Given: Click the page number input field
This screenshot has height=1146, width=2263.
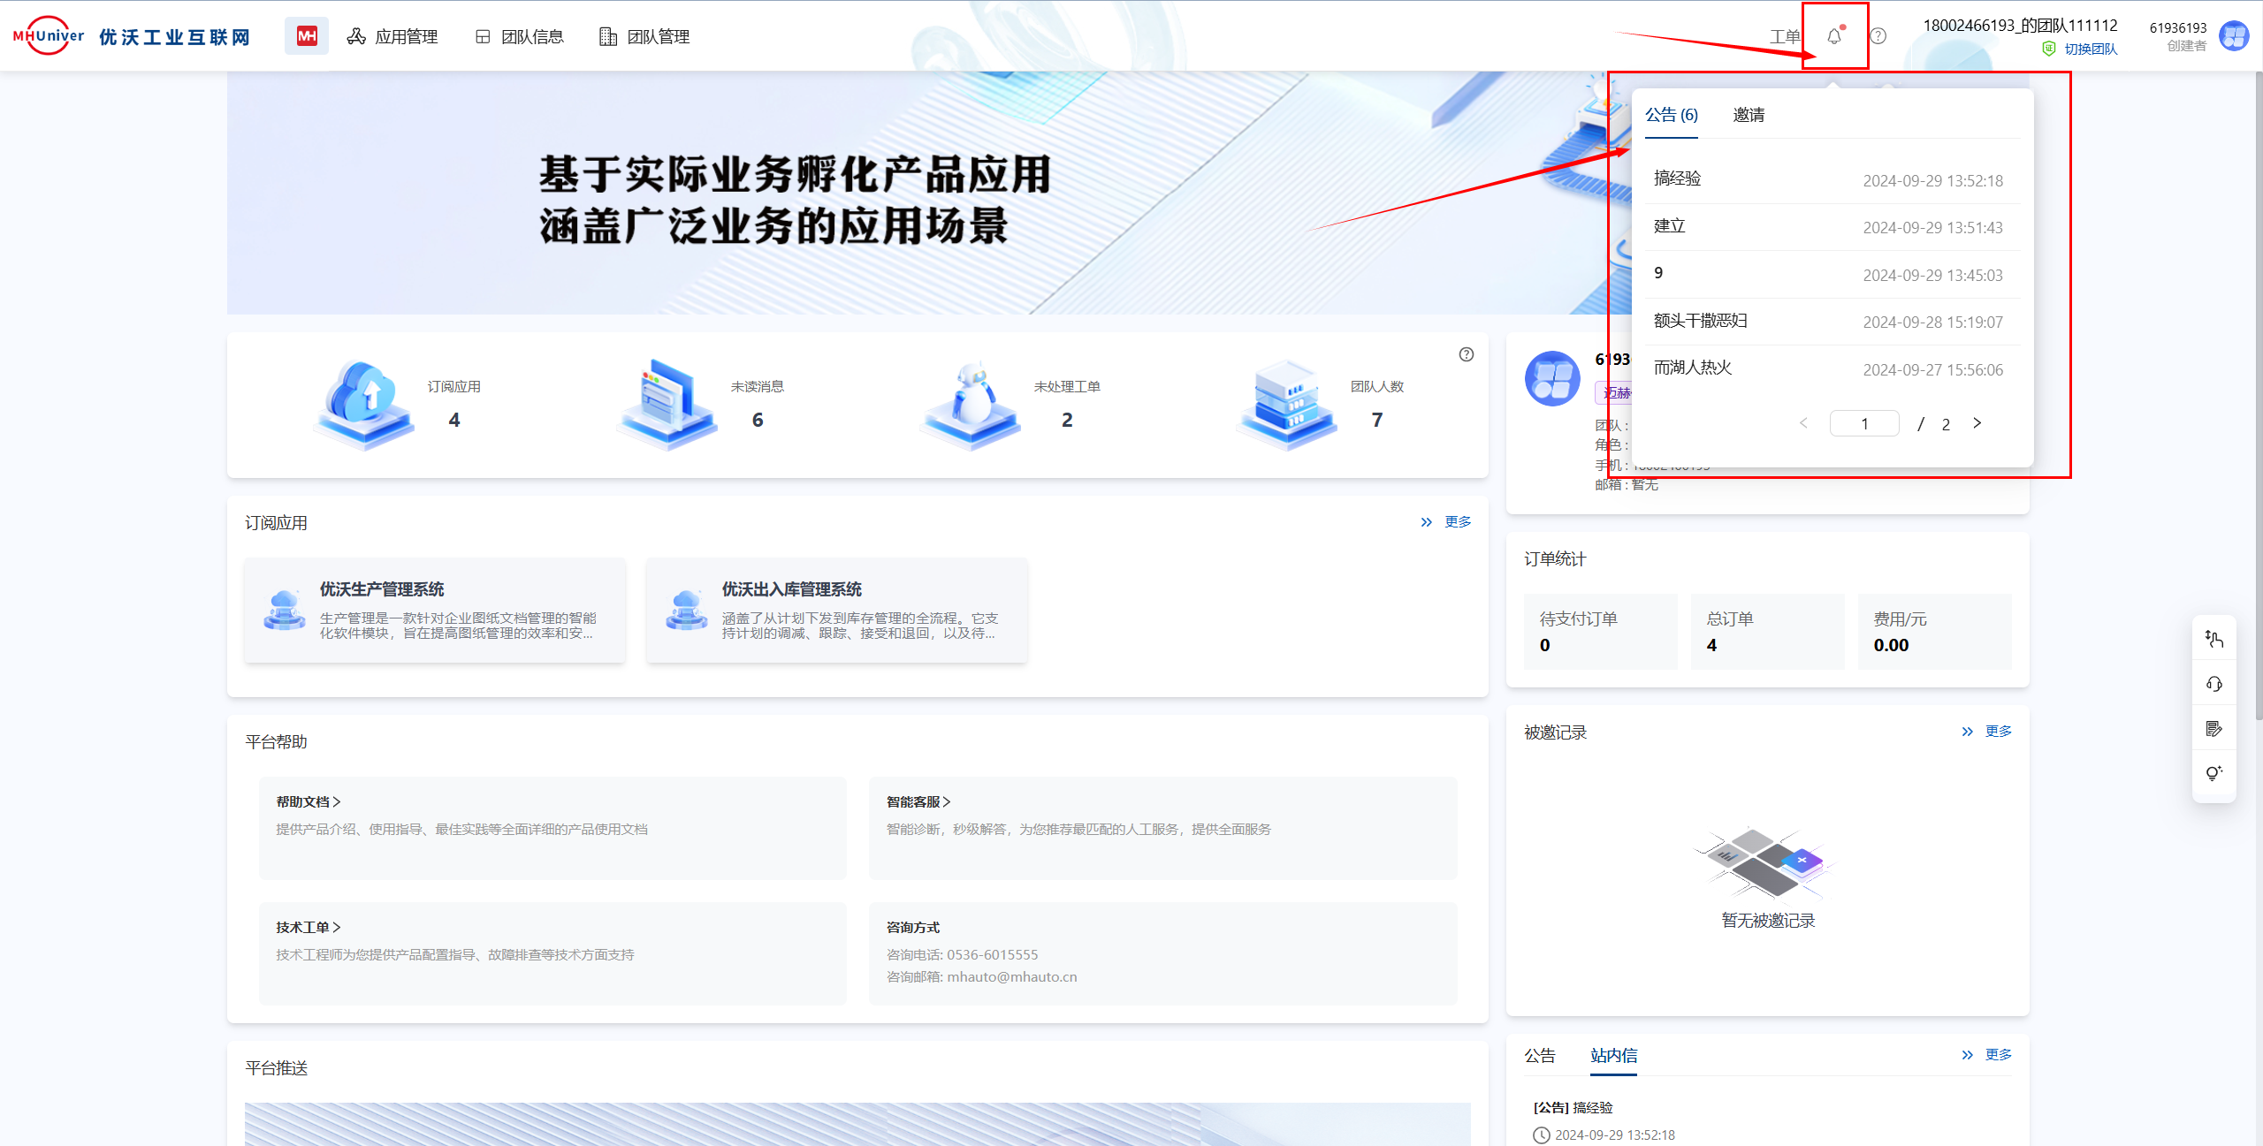Looking at the screenshot, I should click(1863, 423).
